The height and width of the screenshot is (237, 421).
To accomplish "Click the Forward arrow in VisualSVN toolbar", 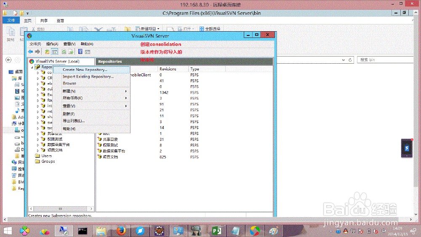I will [x=37, y=51].
